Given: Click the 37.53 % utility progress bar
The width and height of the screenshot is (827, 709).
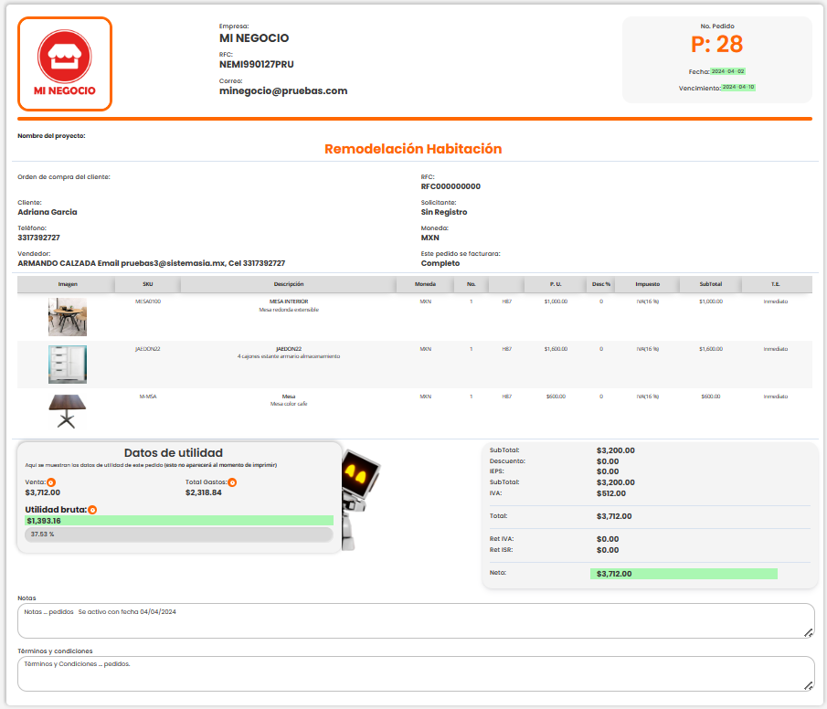Looking at the screenshot, I should (178, 534).
